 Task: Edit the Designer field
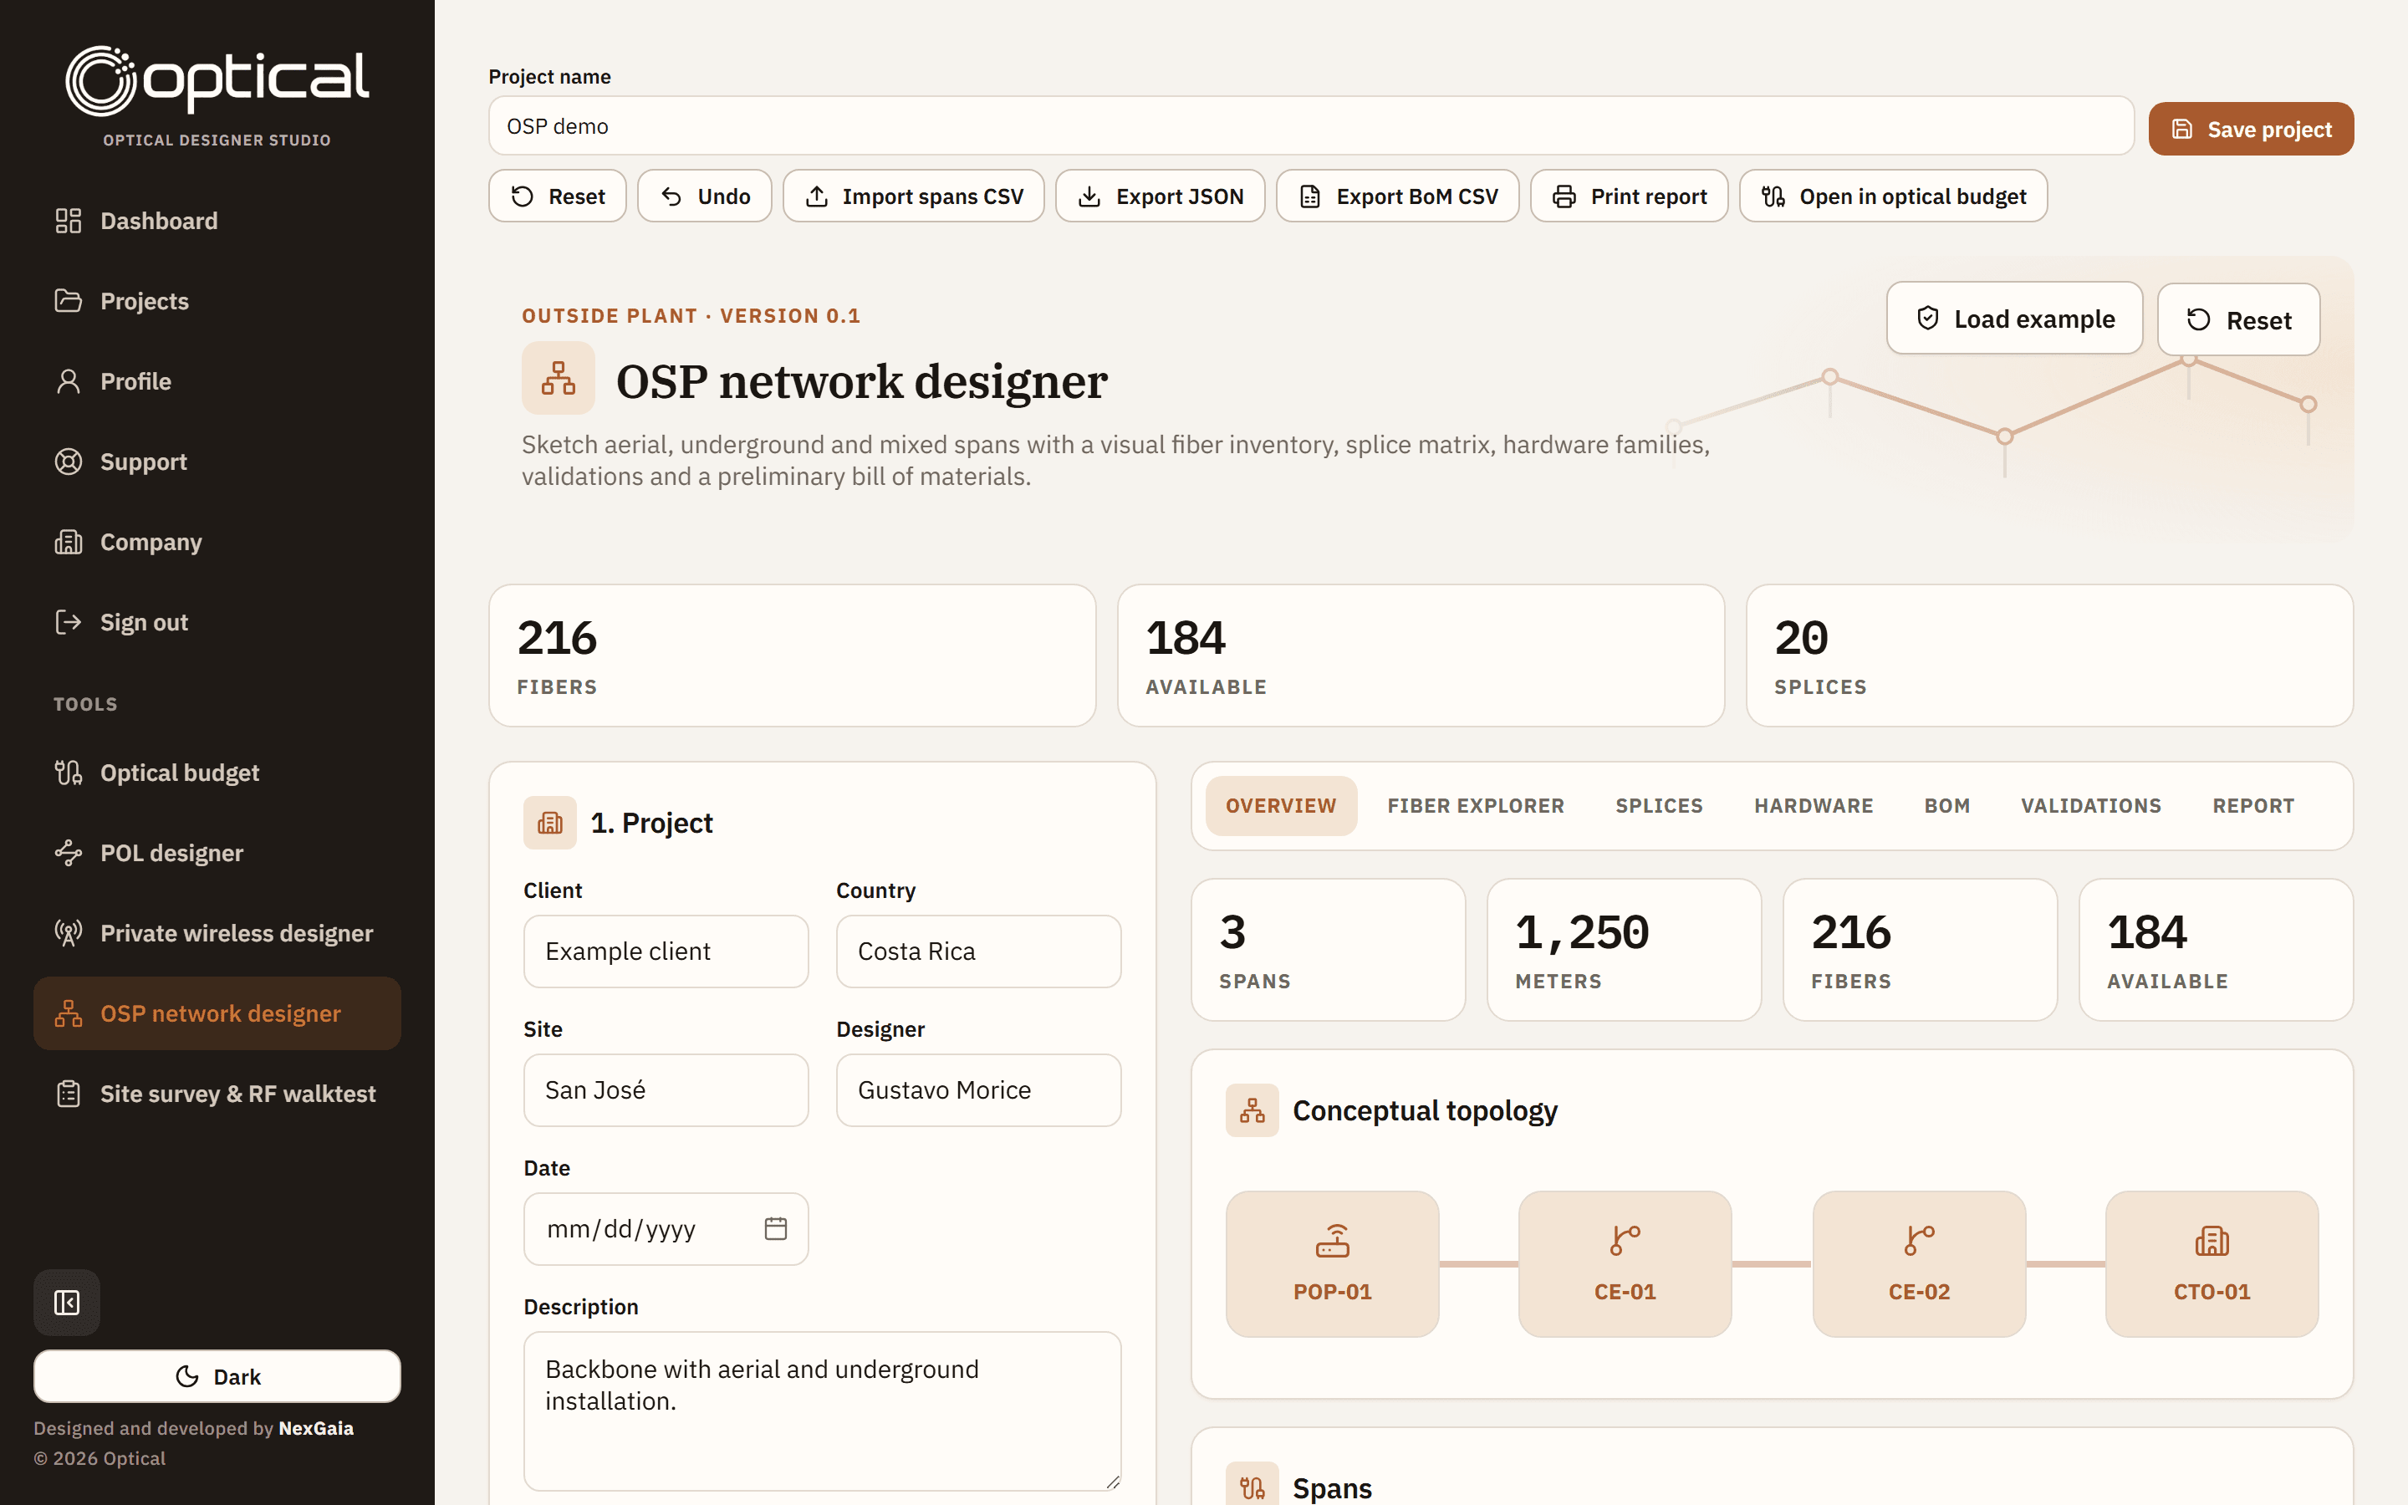pyautogui.click(x=978, y=1090)
